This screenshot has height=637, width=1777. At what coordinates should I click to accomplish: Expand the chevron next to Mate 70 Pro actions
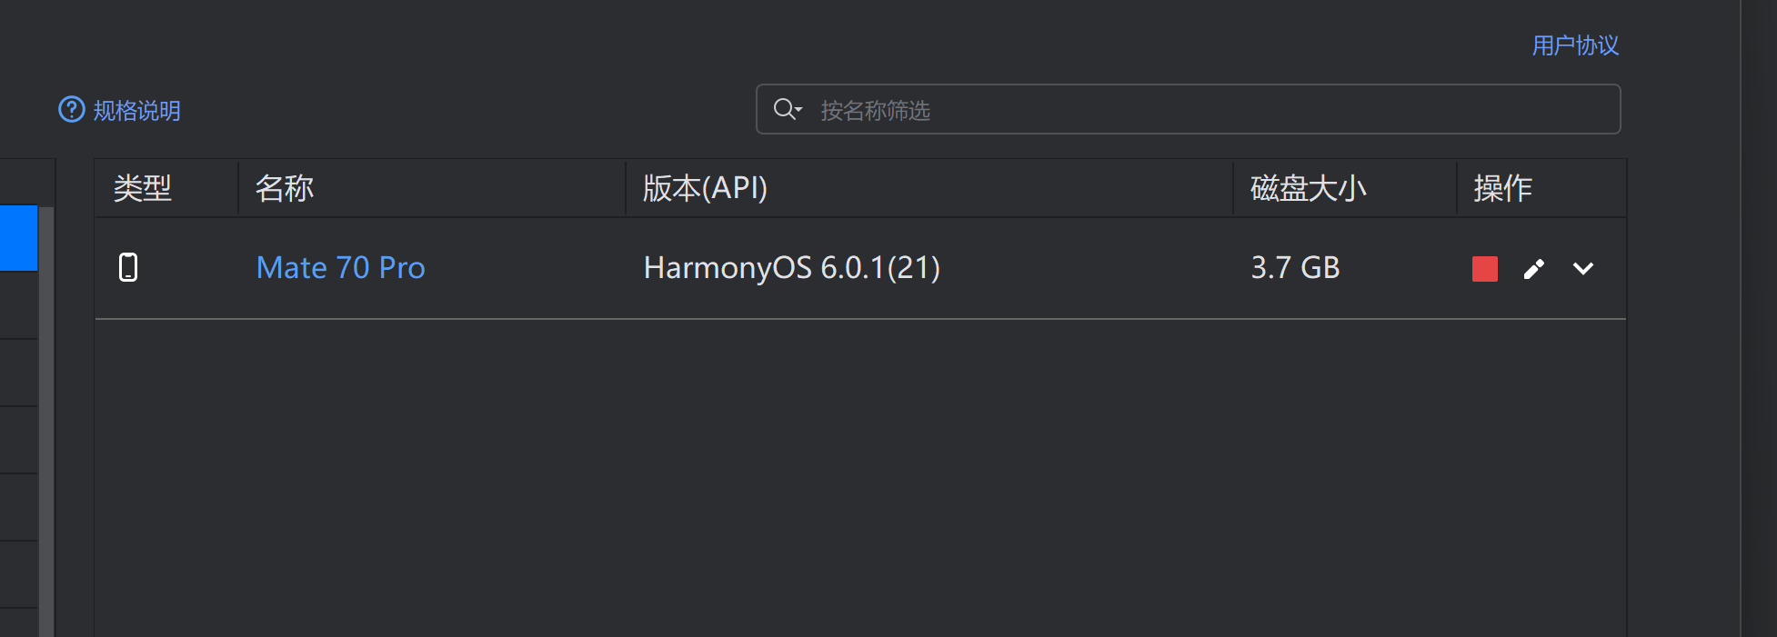[1583, 269]
